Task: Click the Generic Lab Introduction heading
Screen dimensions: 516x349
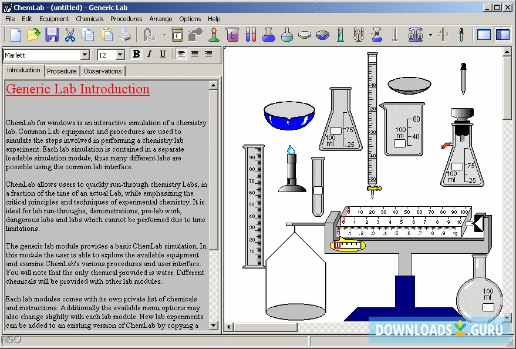Action: click(x=77, y=89)
